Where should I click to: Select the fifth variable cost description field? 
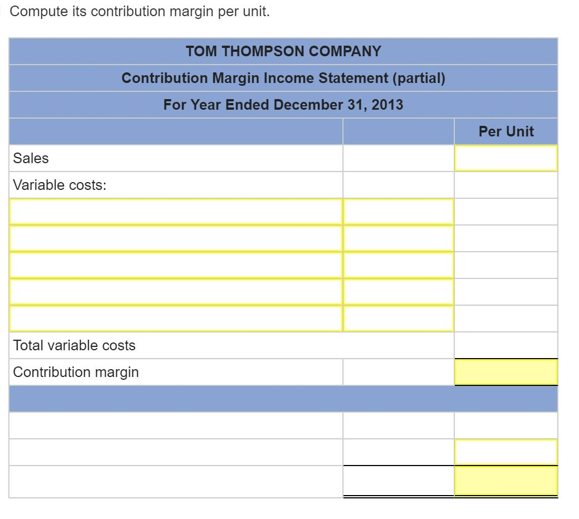[175, 319]
